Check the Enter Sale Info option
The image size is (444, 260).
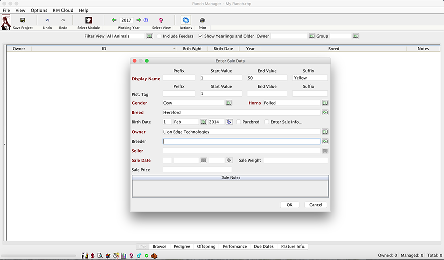267,122
